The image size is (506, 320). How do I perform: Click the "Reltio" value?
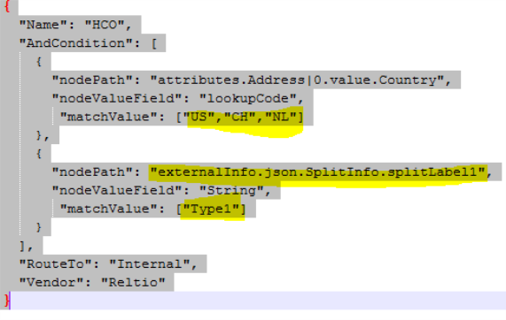(x=133, y=282)
